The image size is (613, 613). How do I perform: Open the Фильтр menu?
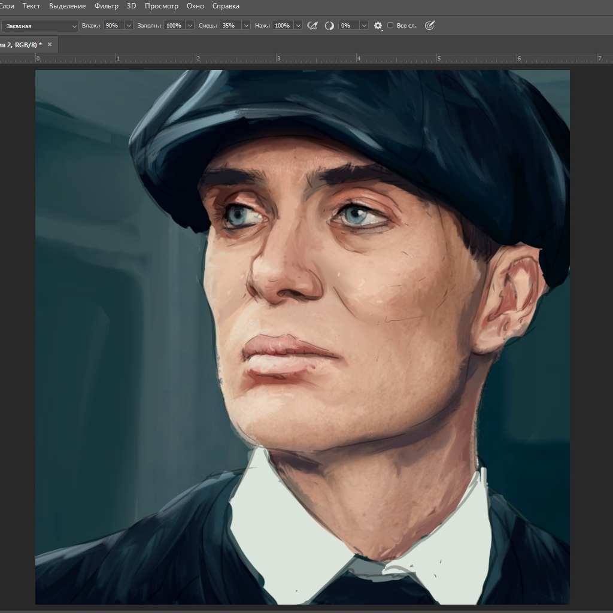(107, 6)
